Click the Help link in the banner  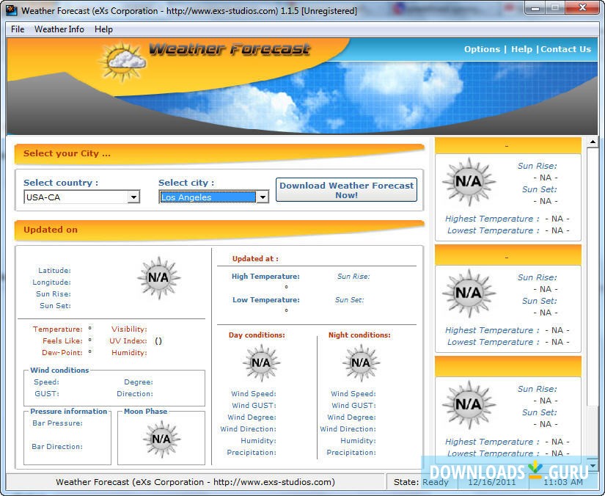521,49
